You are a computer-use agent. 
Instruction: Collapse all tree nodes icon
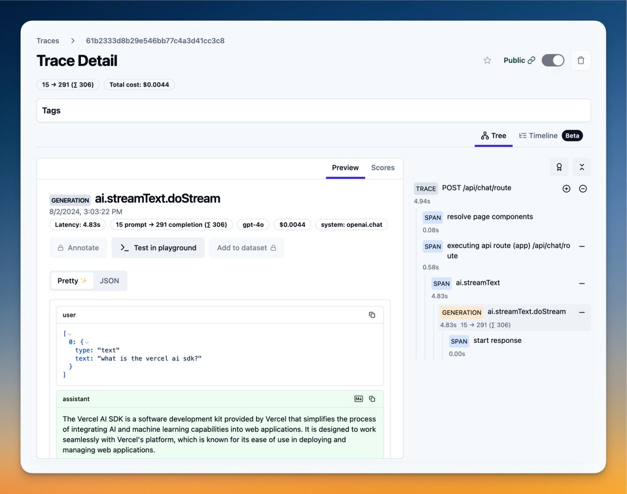pyautogui.click(x=582, y=167)
